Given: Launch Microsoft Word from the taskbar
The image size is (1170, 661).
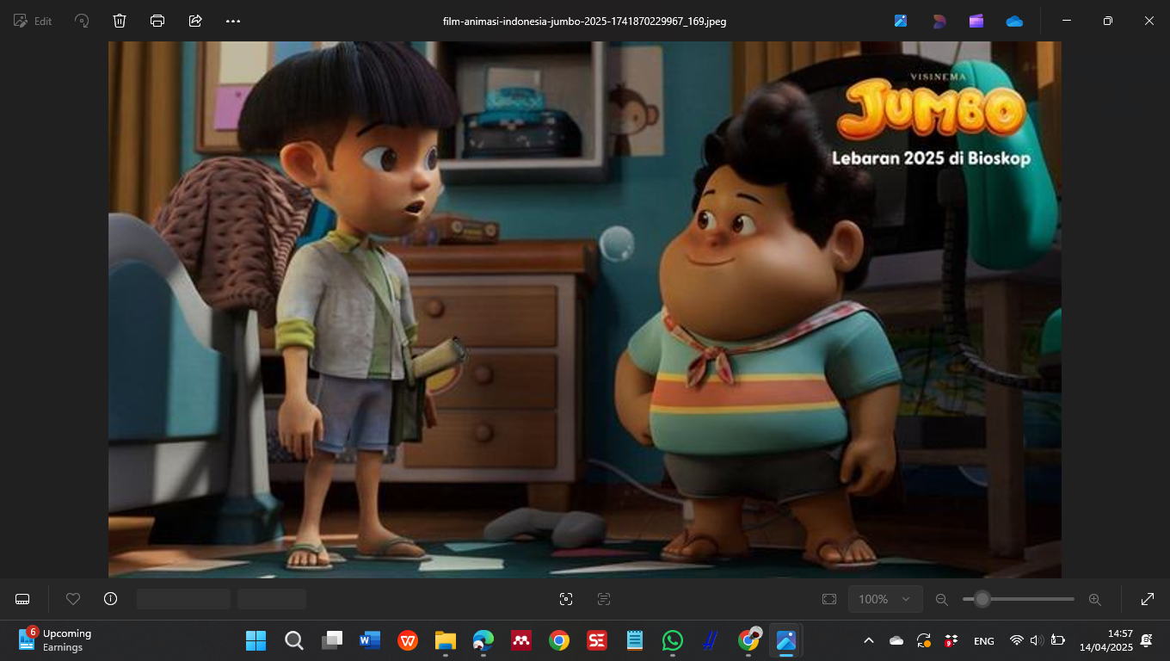Looking at the screenshot, I should click(370, 640).
